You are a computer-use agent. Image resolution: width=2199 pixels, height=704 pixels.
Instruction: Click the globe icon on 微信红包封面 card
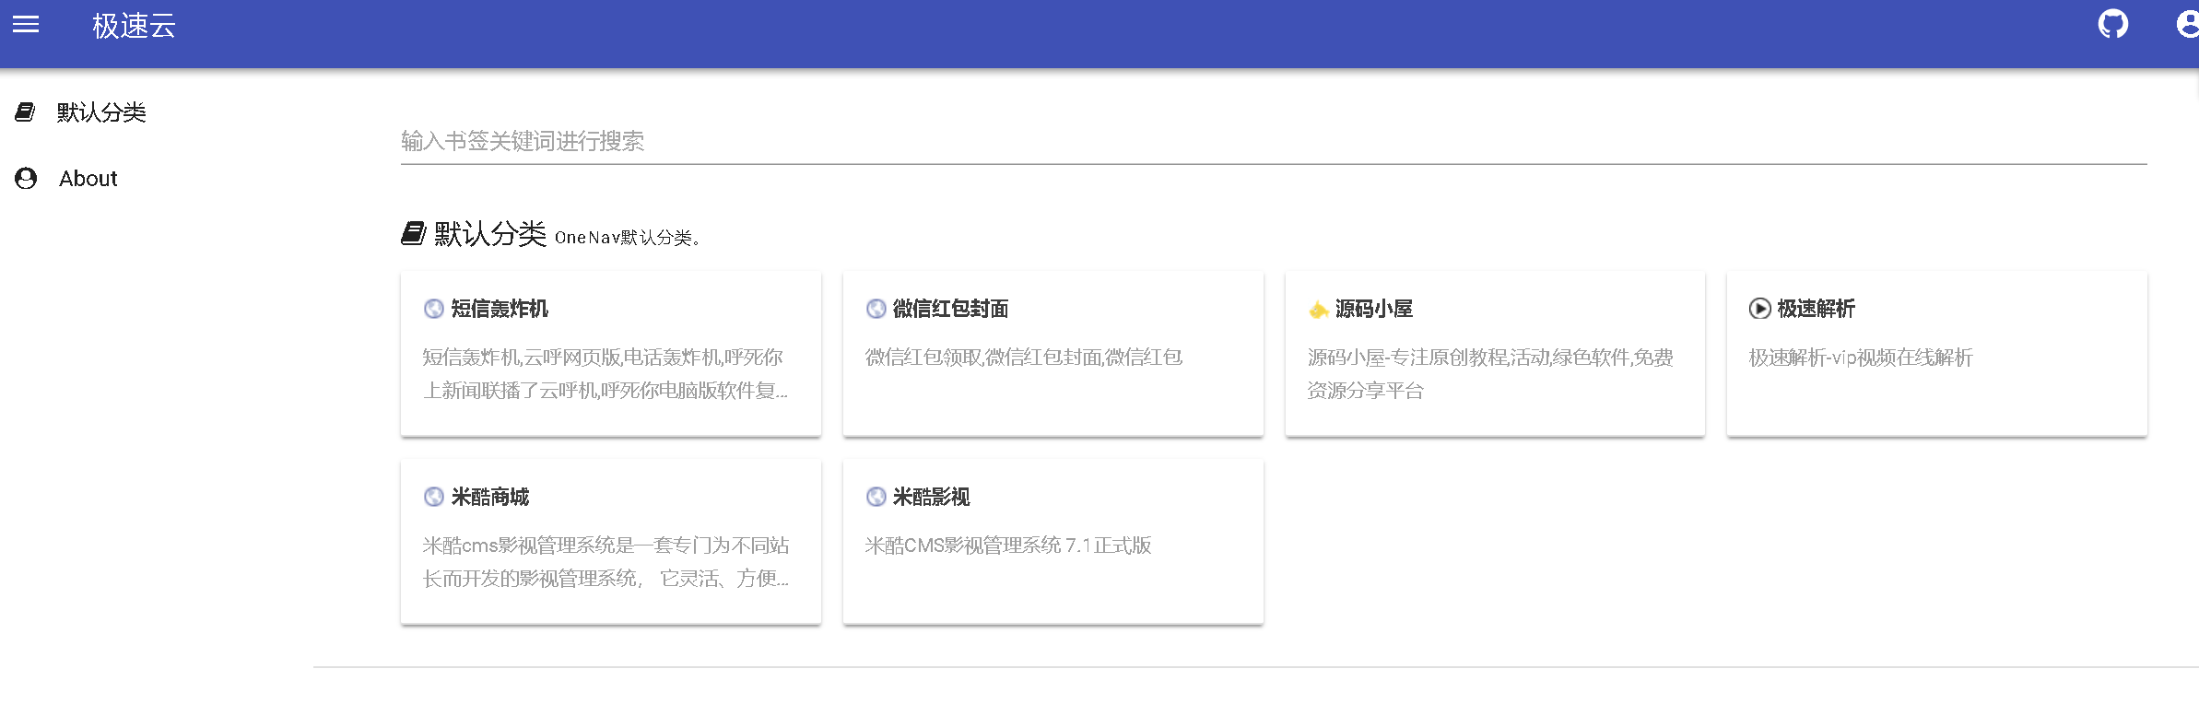click(x=876, y=309)
